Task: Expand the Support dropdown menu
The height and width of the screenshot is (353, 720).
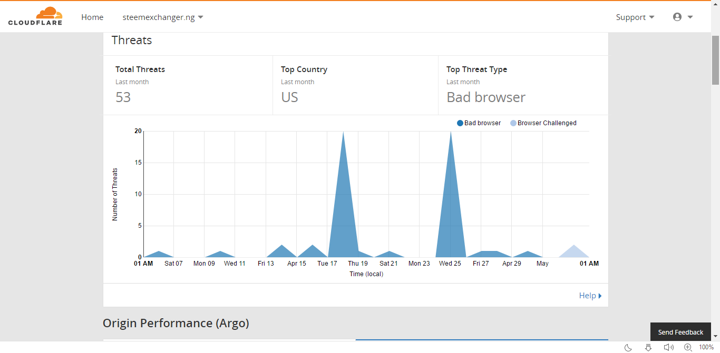Action: click(x=635, y=17)
